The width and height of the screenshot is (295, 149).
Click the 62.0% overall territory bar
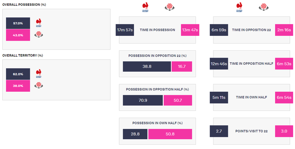tap(18, 74)
